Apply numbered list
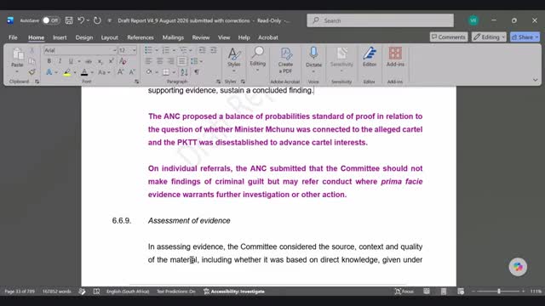 (166, 50)
